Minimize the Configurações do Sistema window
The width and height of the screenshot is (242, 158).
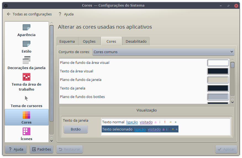(221, 6)
